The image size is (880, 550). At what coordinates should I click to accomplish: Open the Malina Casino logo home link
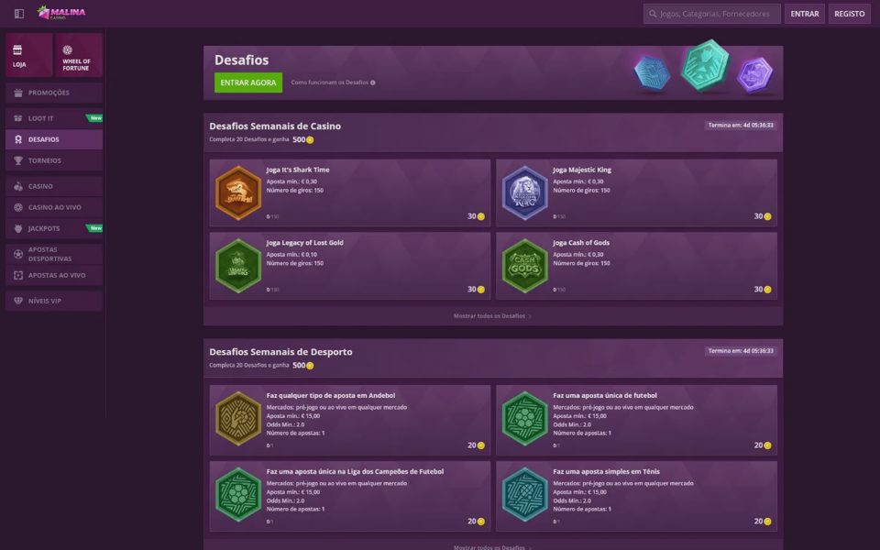coord(61,12)
